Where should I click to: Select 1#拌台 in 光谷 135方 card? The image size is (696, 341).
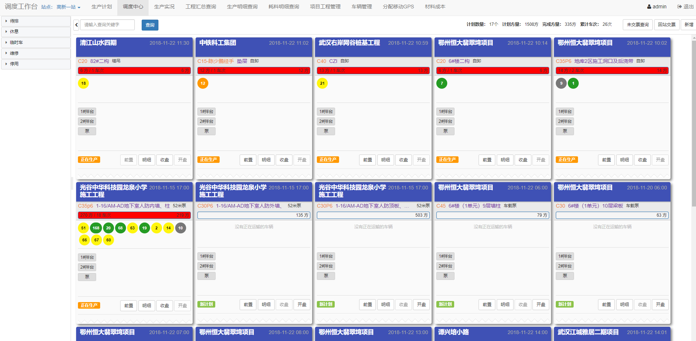pyautogui.click(x=207, y=256)
